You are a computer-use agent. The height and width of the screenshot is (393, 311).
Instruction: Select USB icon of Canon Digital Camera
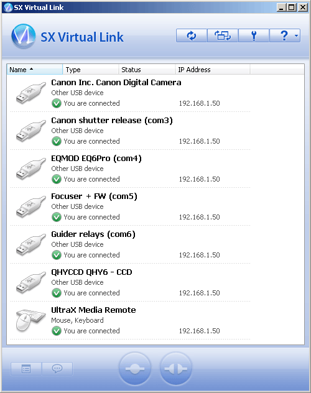click(31, 93)
